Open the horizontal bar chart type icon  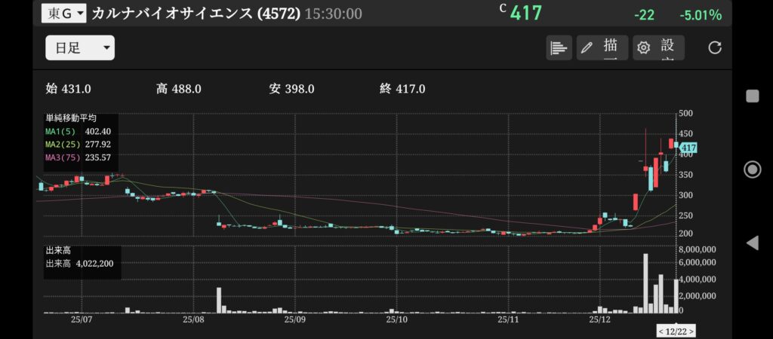click(x=559, y=47)
